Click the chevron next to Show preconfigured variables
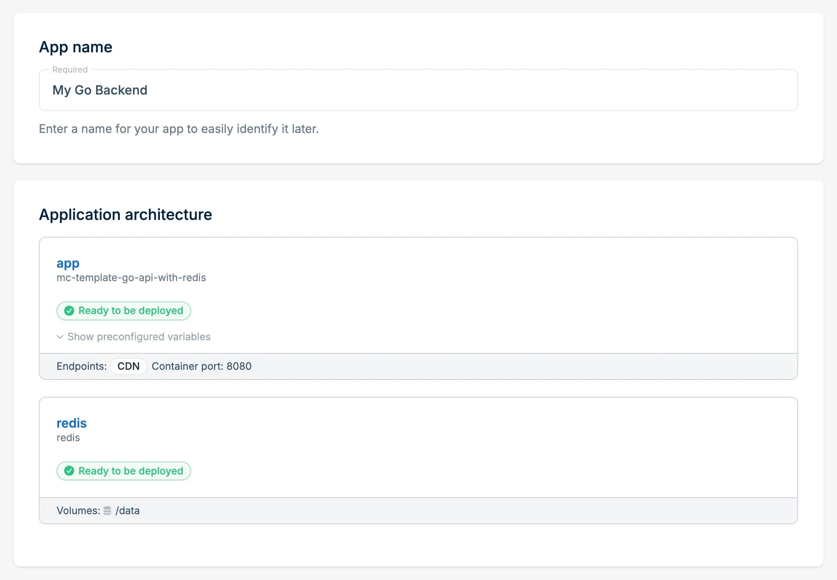Screen dimensions: 837x580 pyautogui.click(x=60, y=337)
